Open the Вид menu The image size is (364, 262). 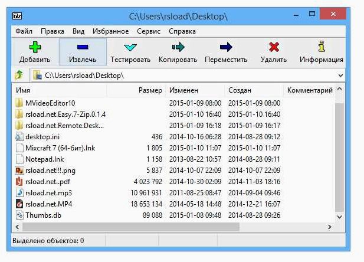point(78,31)
